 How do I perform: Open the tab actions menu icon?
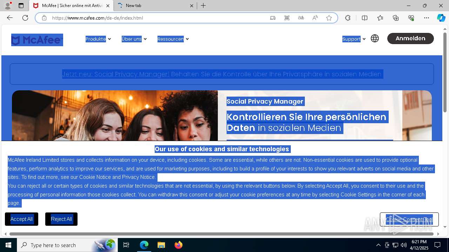click(21, 6)
